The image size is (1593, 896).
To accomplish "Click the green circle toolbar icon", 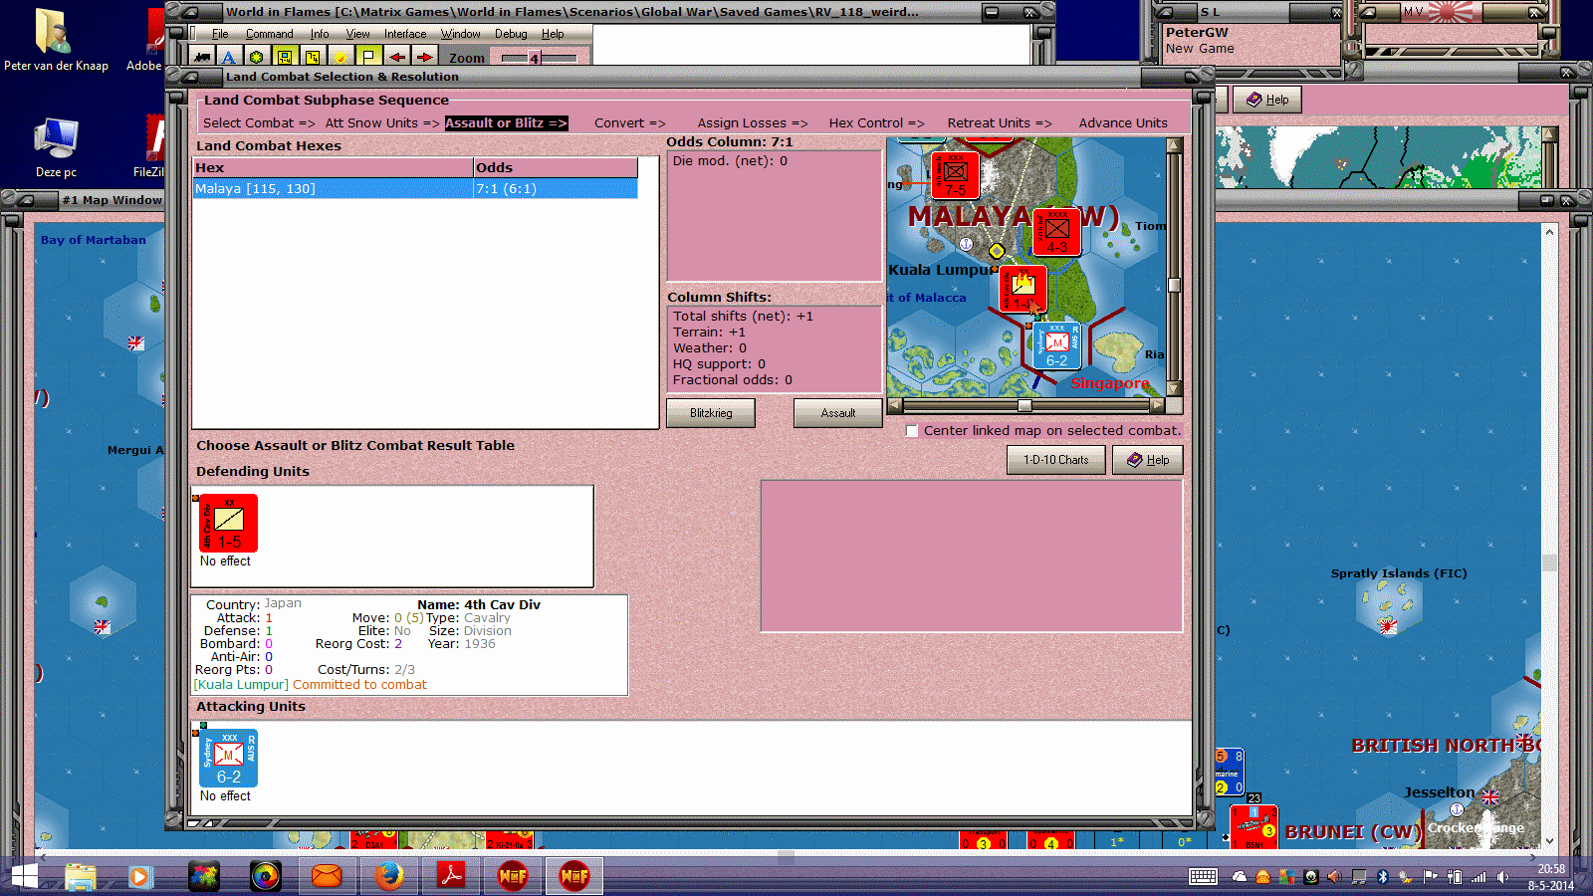I will pyautogui.click(x=257, y=58).
